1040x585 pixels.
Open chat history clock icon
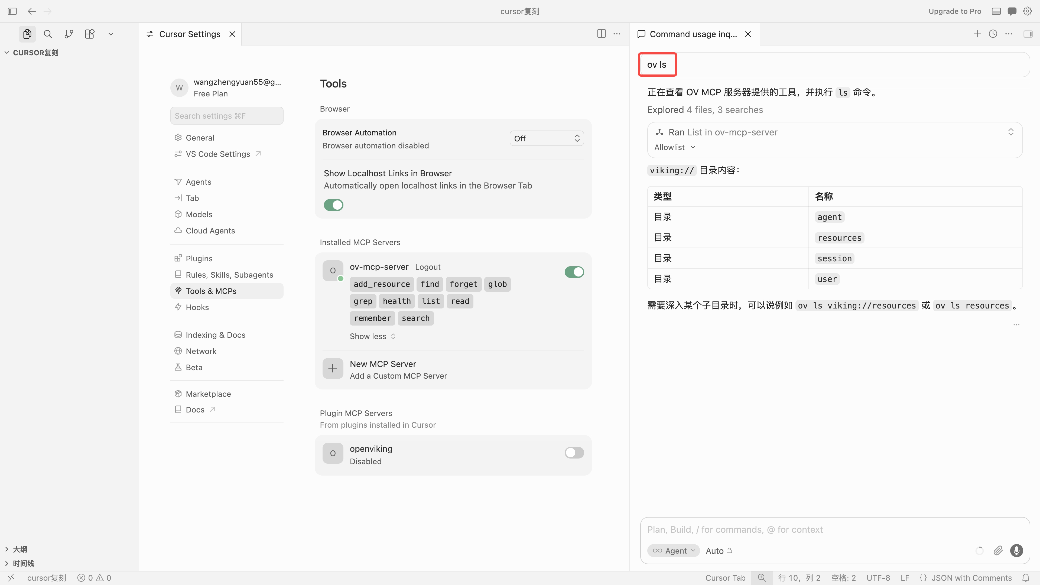(x=993, y=34)
